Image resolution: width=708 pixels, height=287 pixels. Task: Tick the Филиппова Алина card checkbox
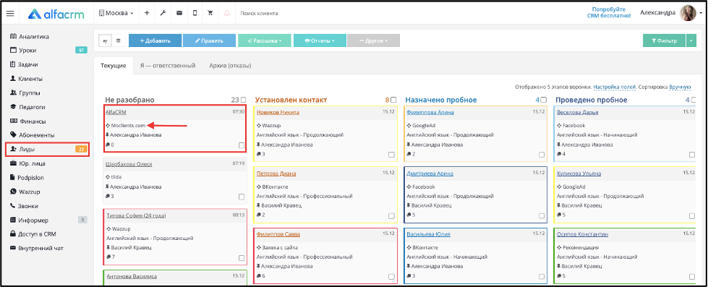(x=542, y=155)
